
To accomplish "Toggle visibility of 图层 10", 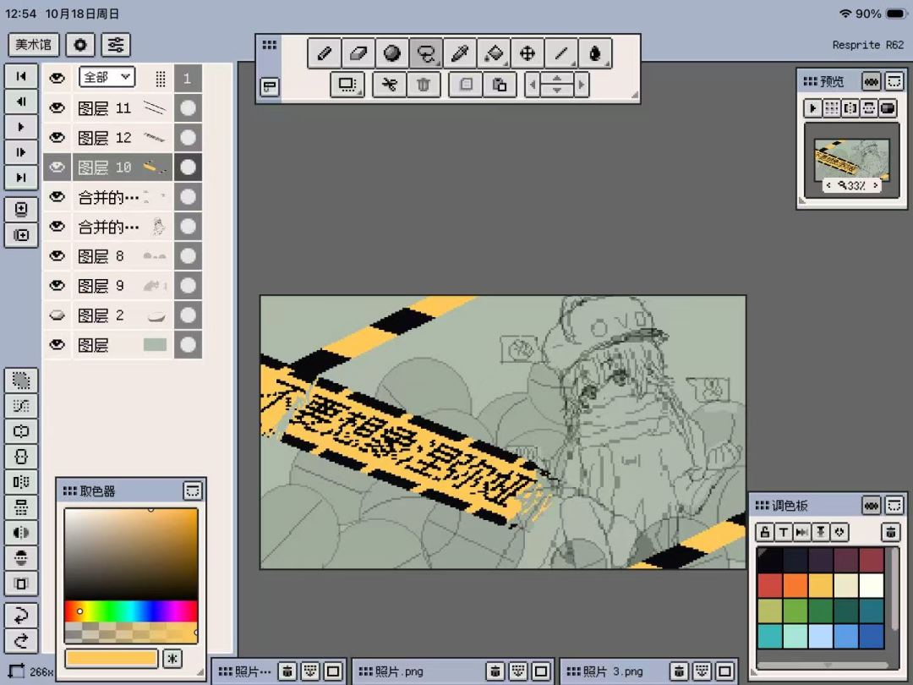I will click(x=57, y=167).
